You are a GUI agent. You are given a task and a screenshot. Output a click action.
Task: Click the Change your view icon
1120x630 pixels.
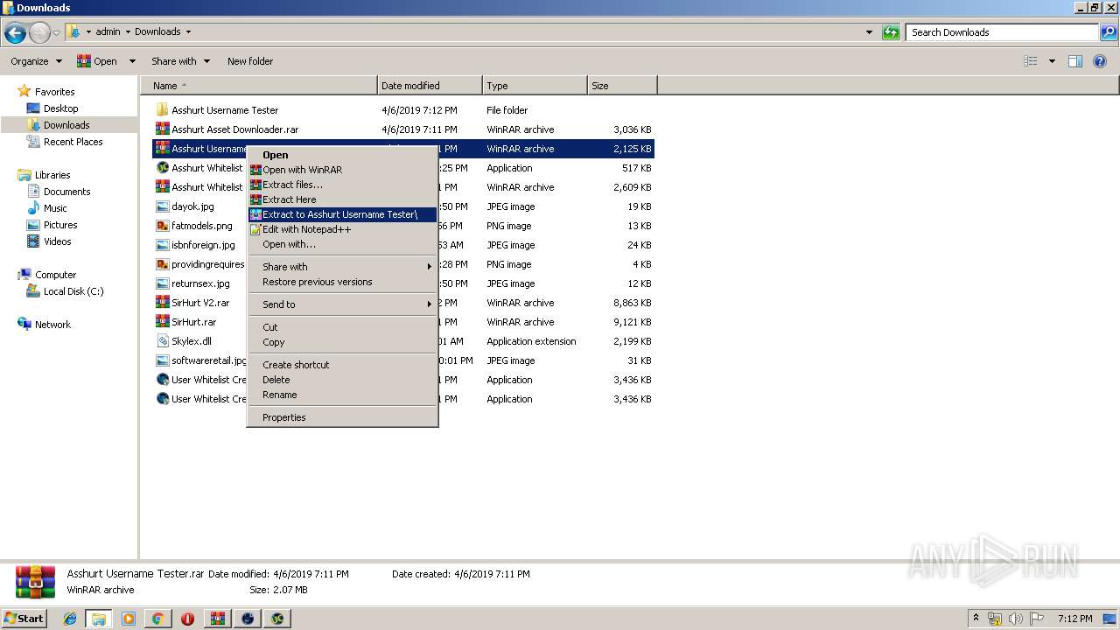pos(1031,61)
